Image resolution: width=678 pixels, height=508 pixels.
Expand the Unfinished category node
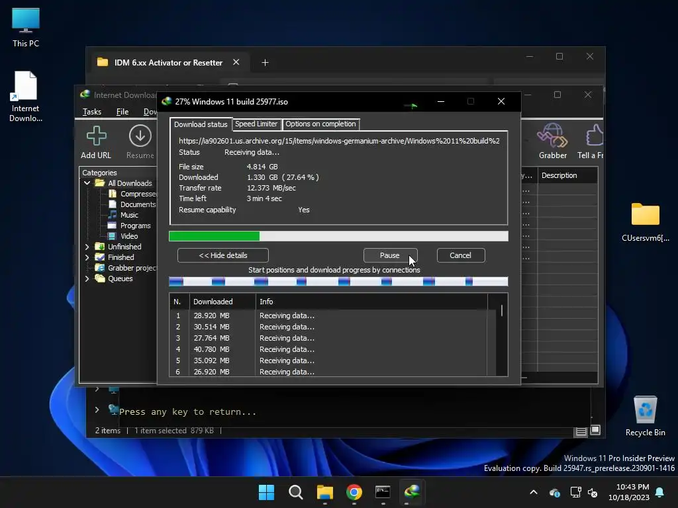(87, 247)
